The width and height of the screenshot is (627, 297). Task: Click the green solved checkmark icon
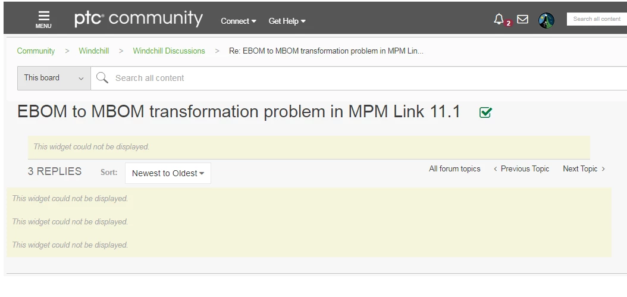click(485, 112)
